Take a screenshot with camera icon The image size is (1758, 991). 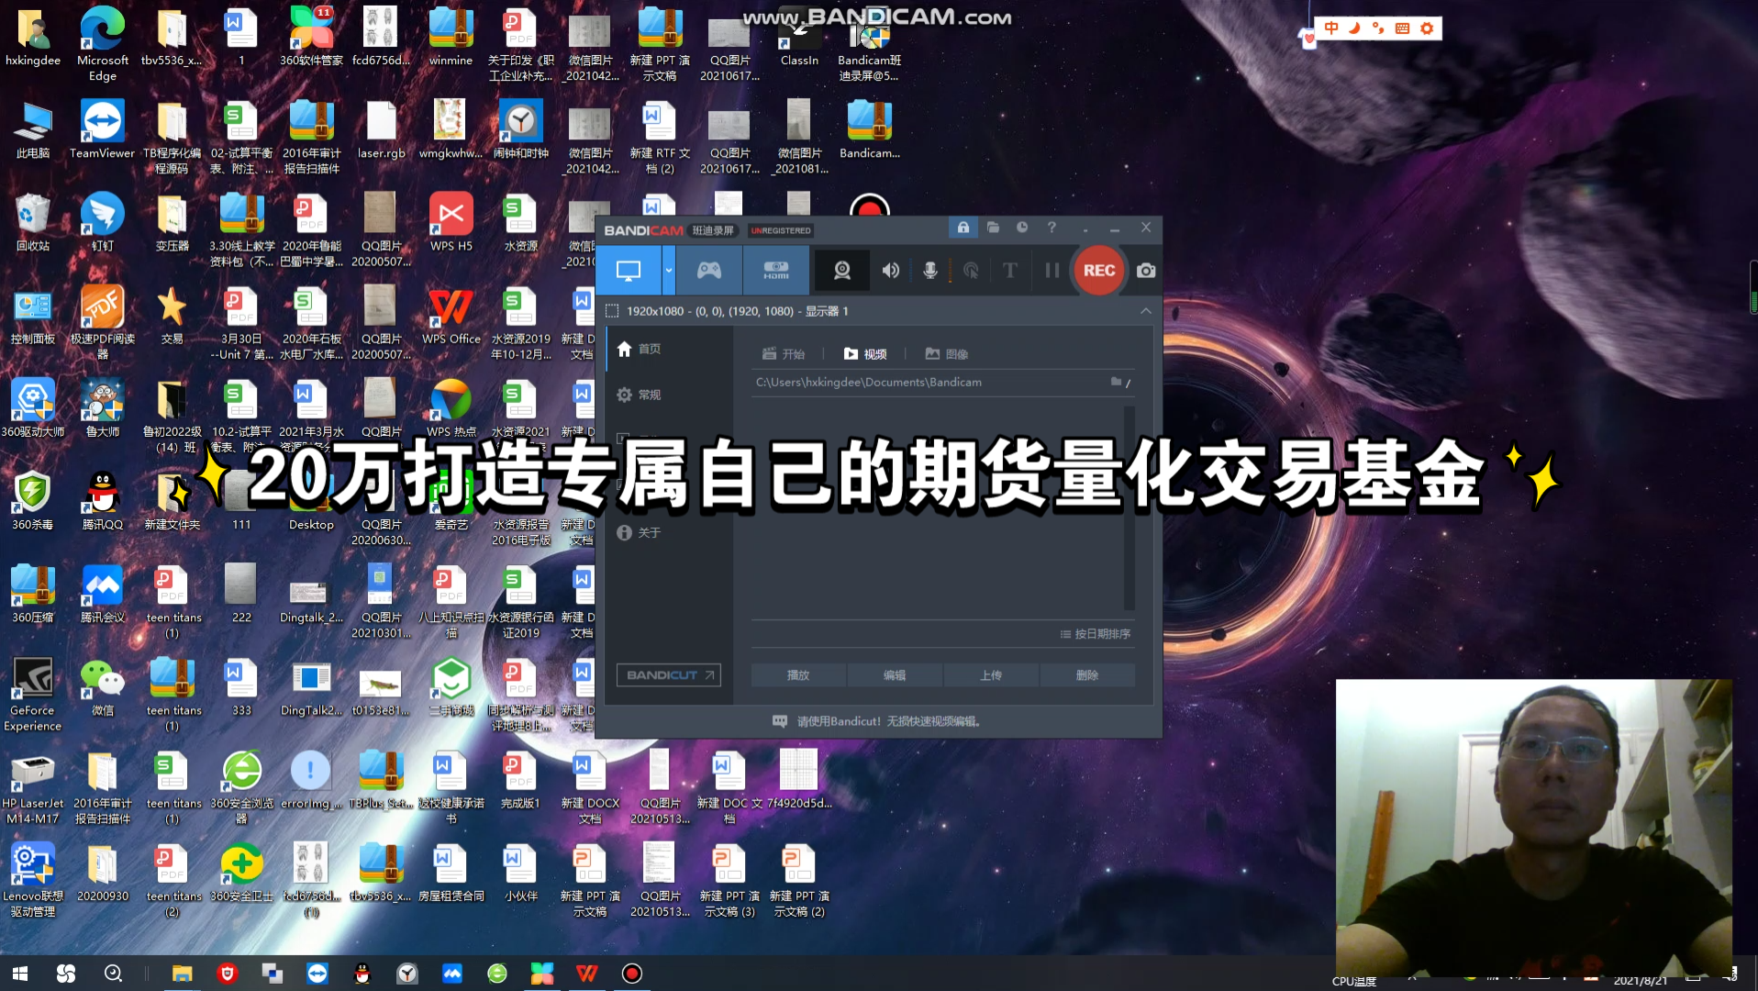coord(1146,271)
